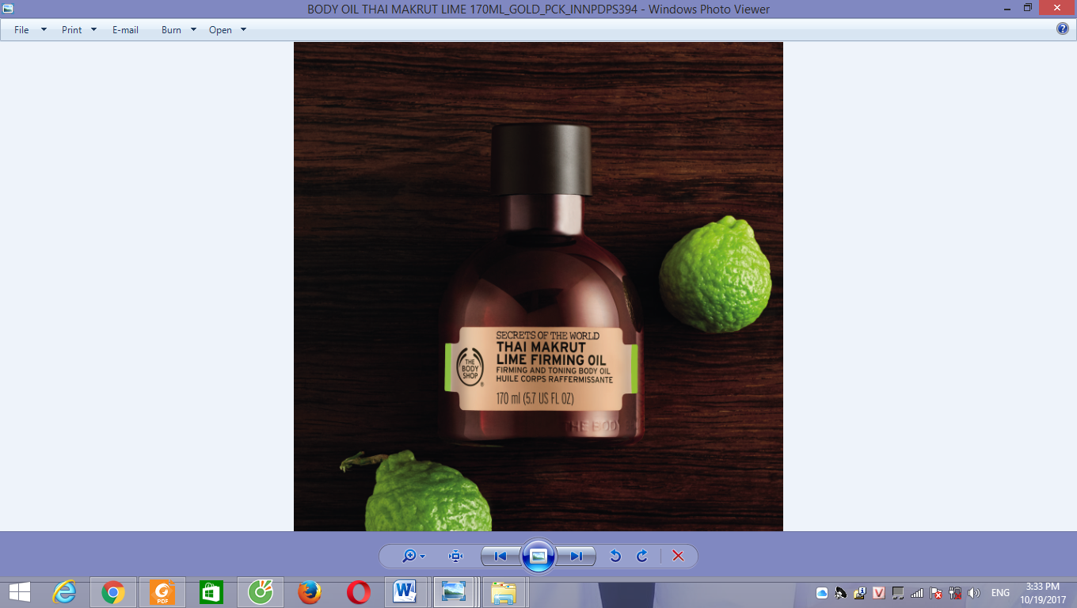This screenshot has height=608, width=1077.
Task: Rotate the photo clockwise
Action: coord(642,557)
